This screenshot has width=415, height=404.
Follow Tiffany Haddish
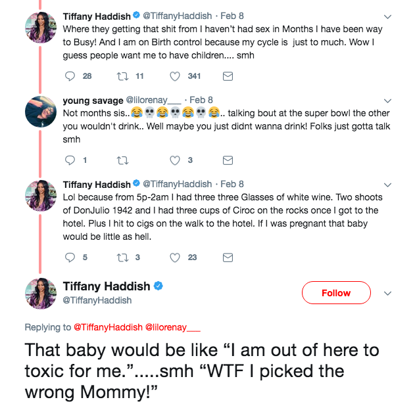[335, 293]
